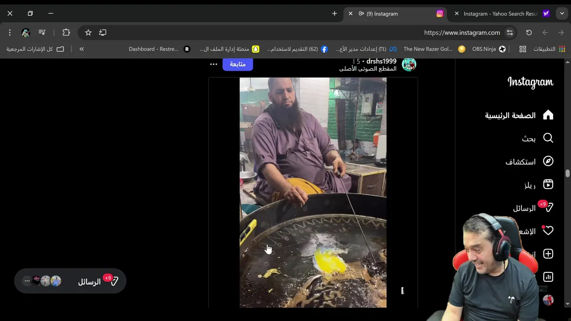
Task: Expand the tab search dropdown arrow
Action: click(x=562, y=14)
